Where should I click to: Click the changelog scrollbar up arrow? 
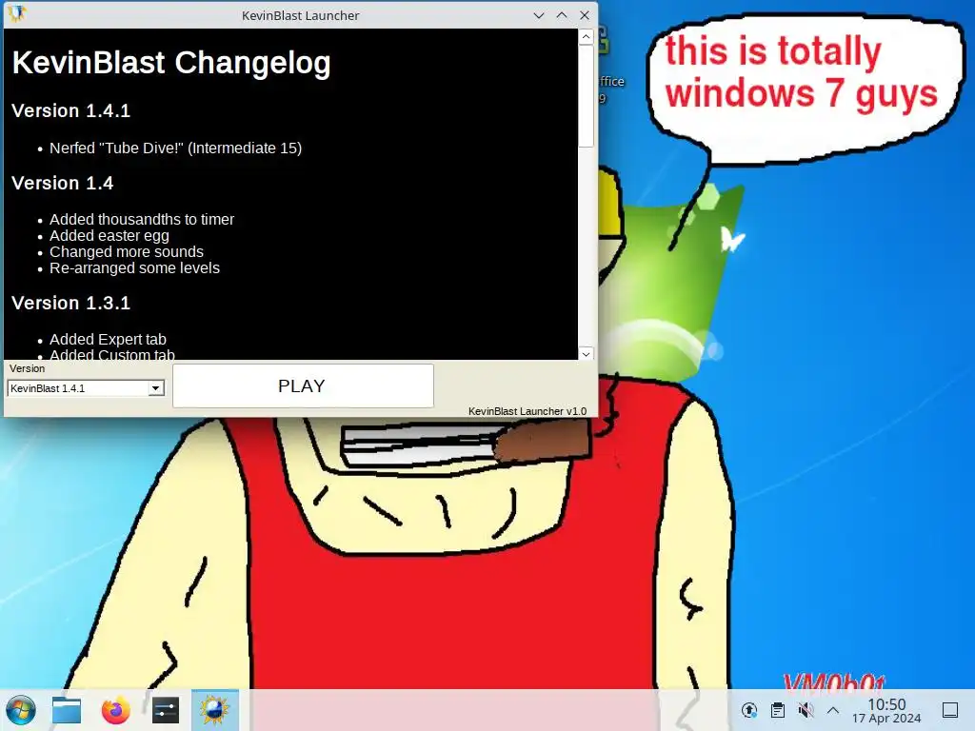click(586, 37)
